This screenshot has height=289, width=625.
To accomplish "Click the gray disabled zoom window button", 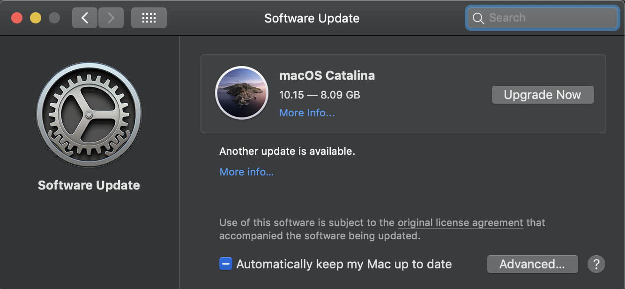I will pos(54,18).
